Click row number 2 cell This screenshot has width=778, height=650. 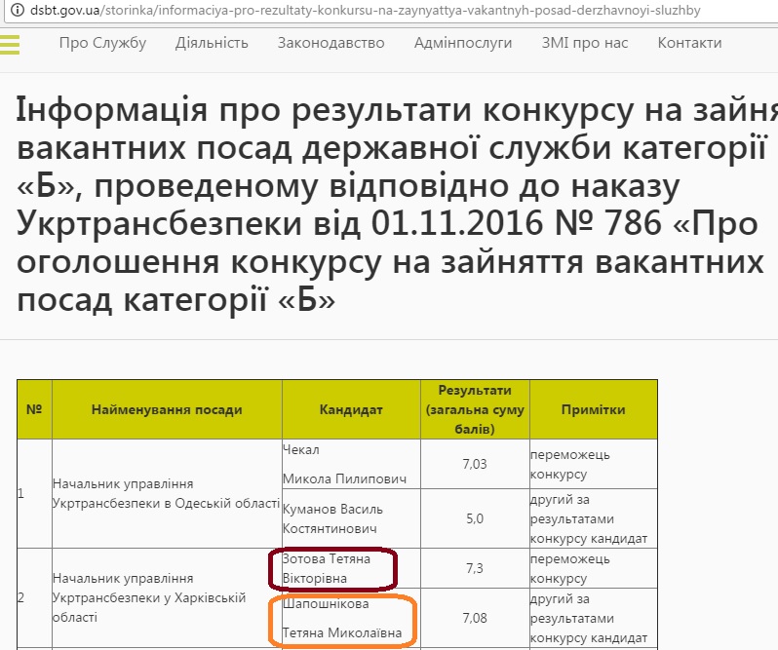tap(34, 598)
